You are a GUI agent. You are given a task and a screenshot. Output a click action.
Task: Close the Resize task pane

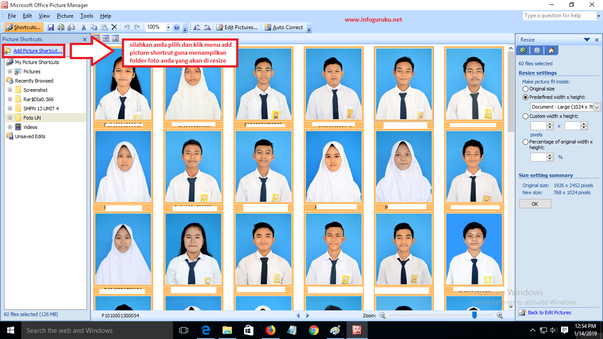tap(597, 40)
